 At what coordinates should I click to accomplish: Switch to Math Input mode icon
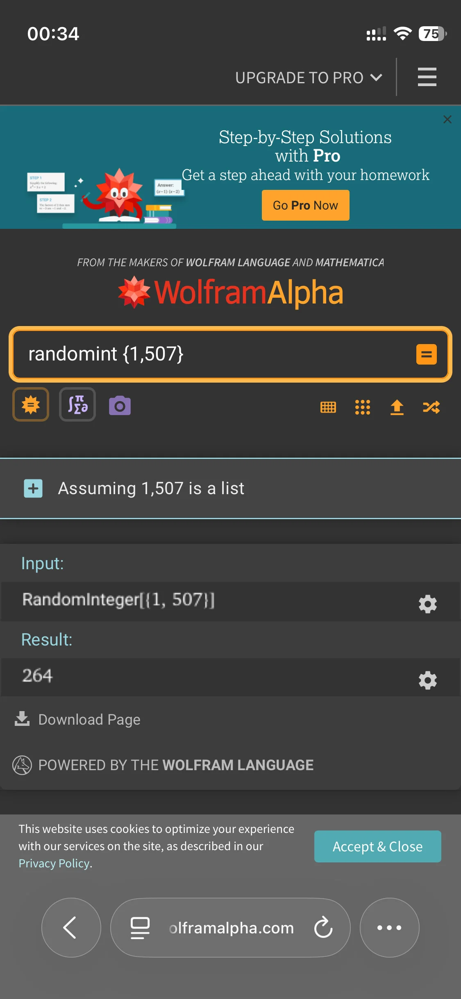tap(77, 405)
